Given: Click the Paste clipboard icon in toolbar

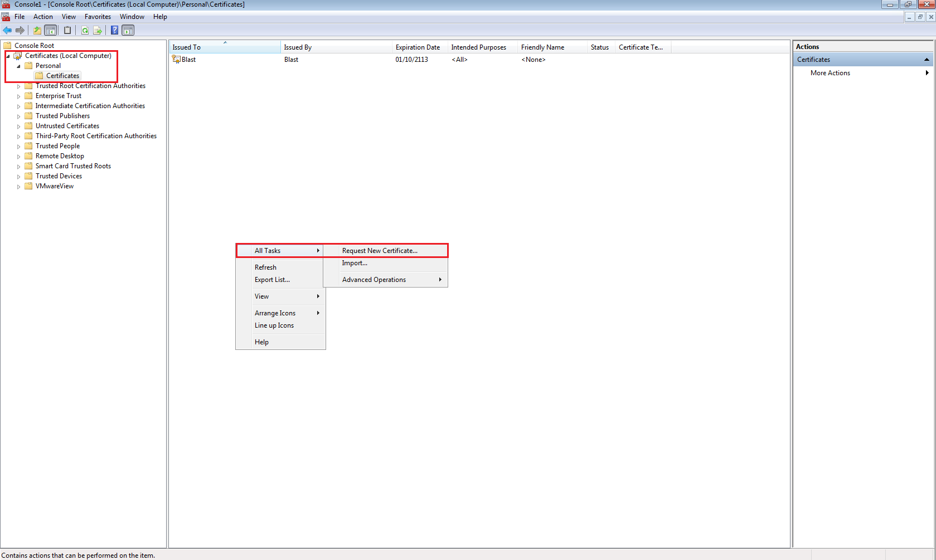Looking at the screenshot, I should tap(67, 30).
